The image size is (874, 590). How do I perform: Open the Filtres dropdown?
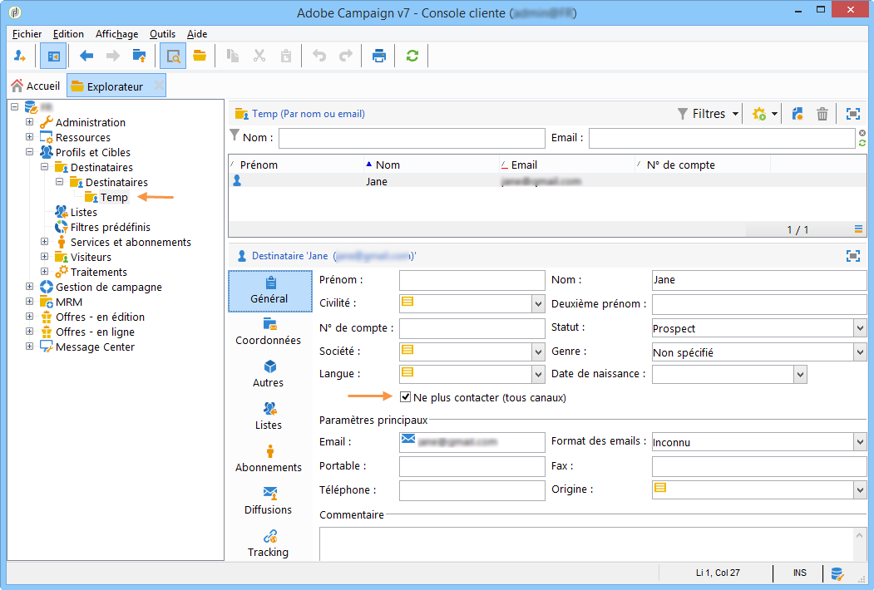[x=708, y=114]
